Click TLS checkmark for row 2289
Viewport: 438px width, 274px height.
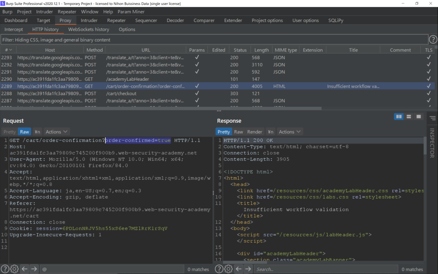click(429, 86)
